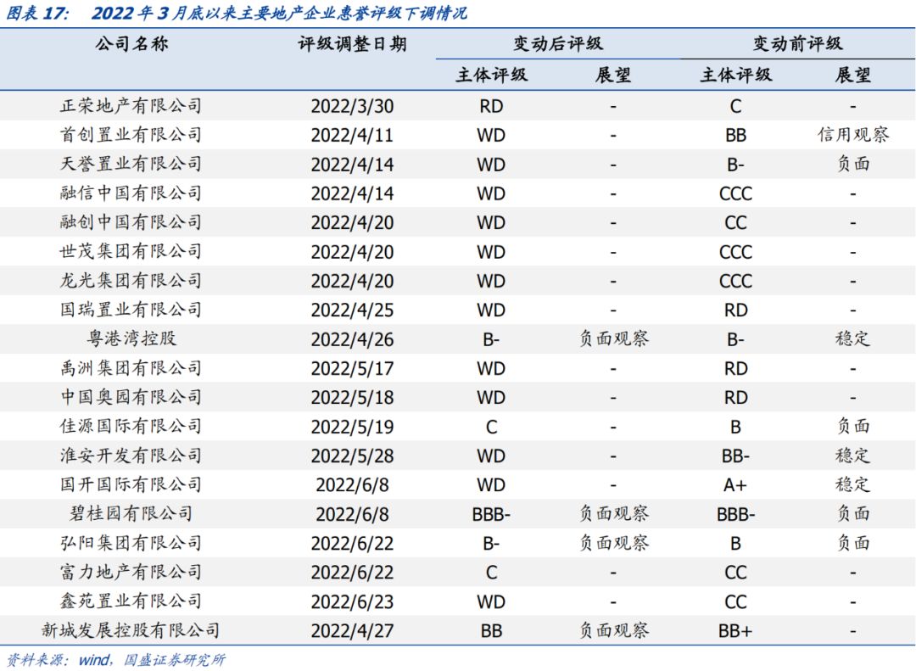Click the date 2022/5/17
The width and height of the screenshot is (916, 671).
(352, 369)
